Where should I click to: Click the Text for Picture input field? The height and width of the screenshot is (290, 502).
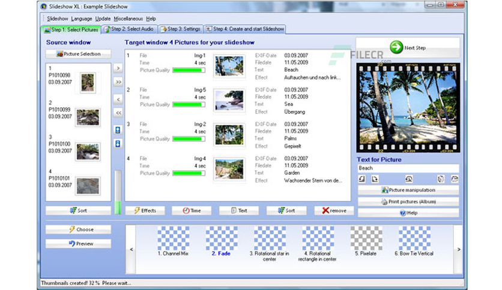408,168
